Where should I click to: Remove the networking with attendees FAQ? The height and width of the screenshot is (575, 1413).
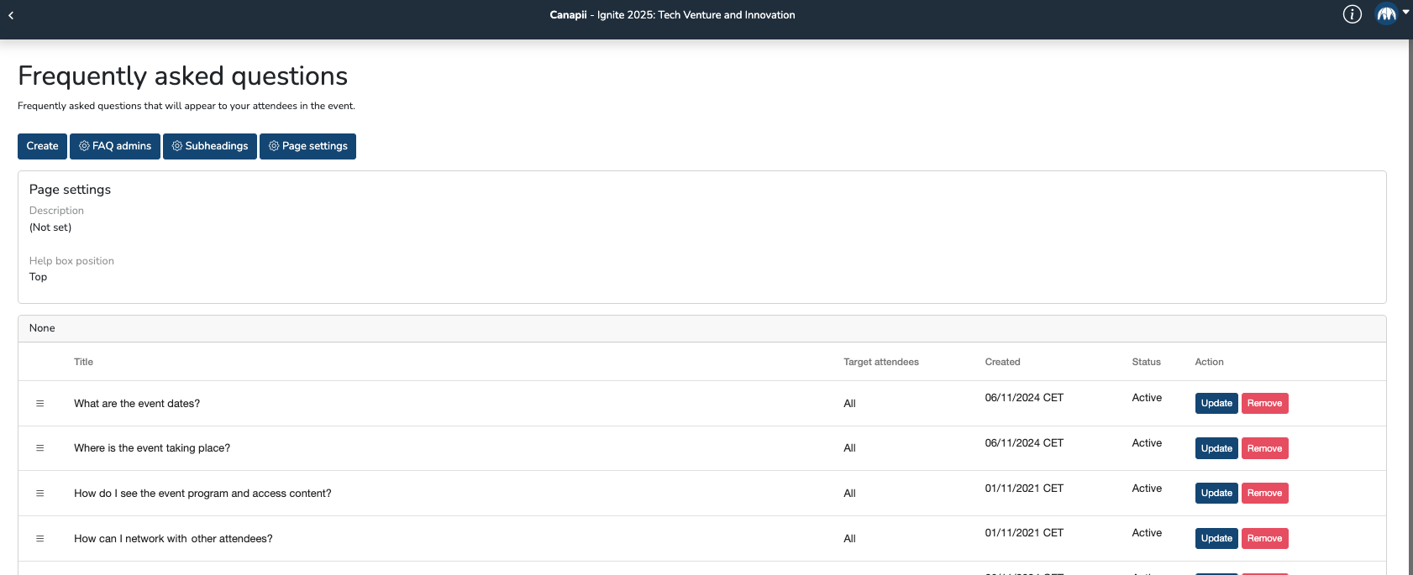pos(1264,539)
